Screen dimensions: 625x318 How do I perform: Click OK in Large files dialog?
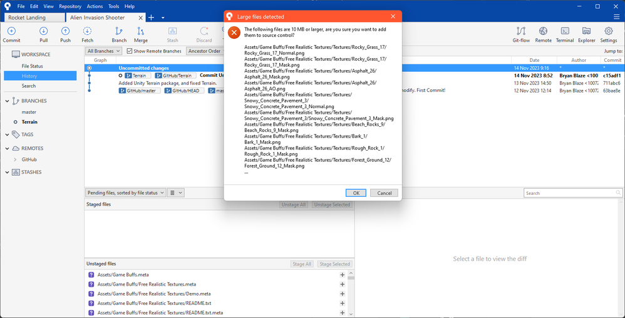coord(356,193)
